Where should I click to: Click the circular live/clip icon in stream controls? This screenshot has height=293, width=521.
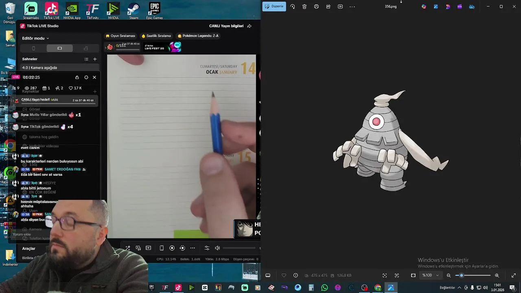[x=182, y=248]
